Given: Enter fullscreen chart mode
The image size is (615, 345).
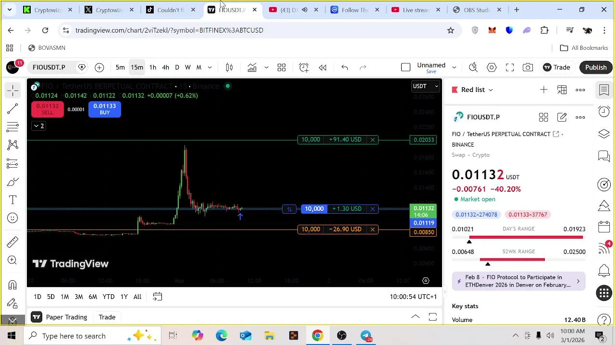Looking at the screenshot, I should click(510, 68).
